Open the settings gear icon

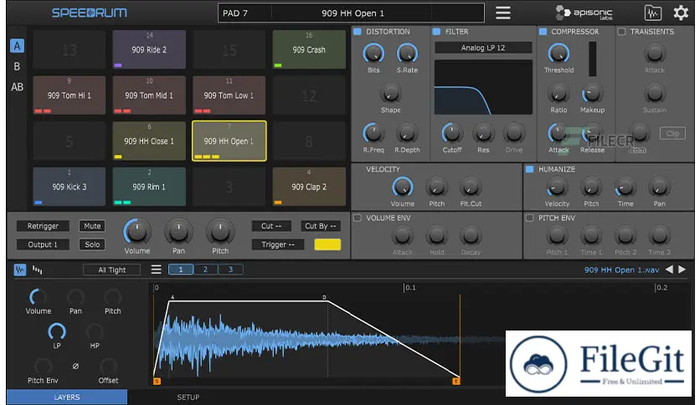pos(681,13)
